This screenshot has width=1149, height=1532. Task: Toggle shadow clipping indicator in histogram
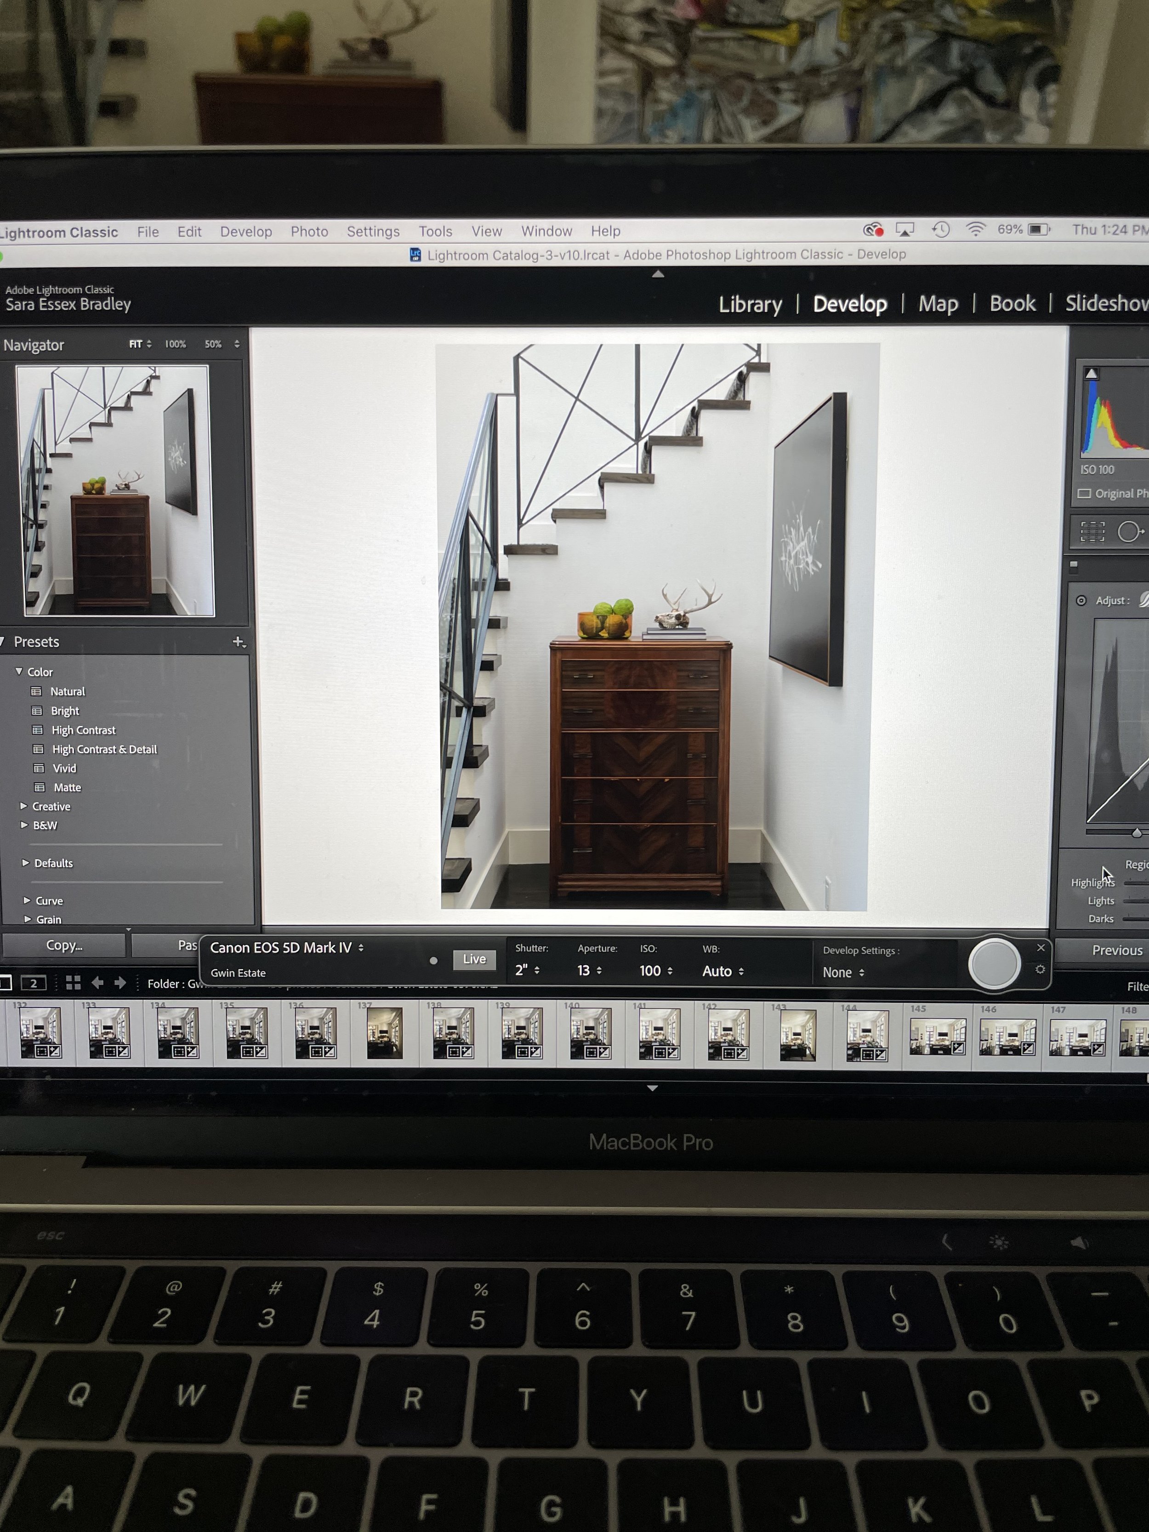point(1092,374)
